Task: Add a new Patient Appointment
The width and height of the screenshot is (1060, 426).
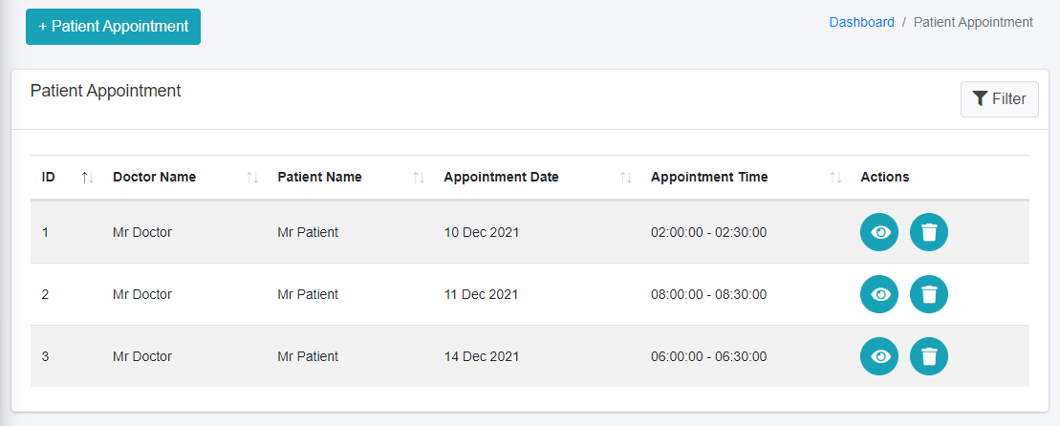Action: [x=113, y=27]
